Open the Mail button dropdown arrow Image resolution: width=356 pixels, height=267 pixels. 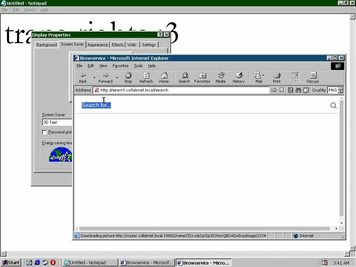tap(263, 75)
